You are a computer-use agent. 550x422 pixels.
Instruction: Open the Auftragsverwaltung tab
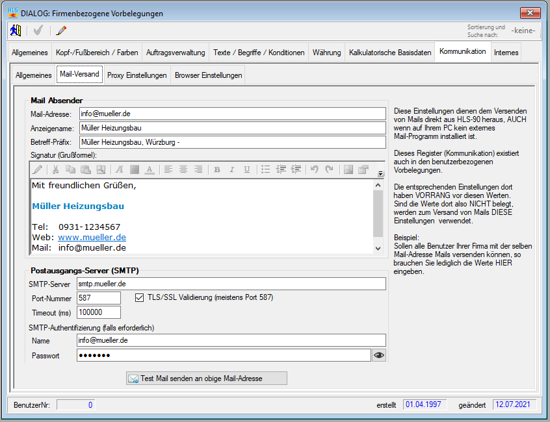(176, 53)
